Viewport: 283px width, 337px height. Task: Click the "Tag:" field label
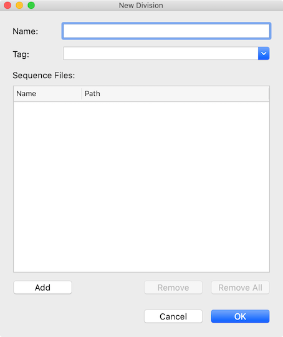click(x=21, y=54)
